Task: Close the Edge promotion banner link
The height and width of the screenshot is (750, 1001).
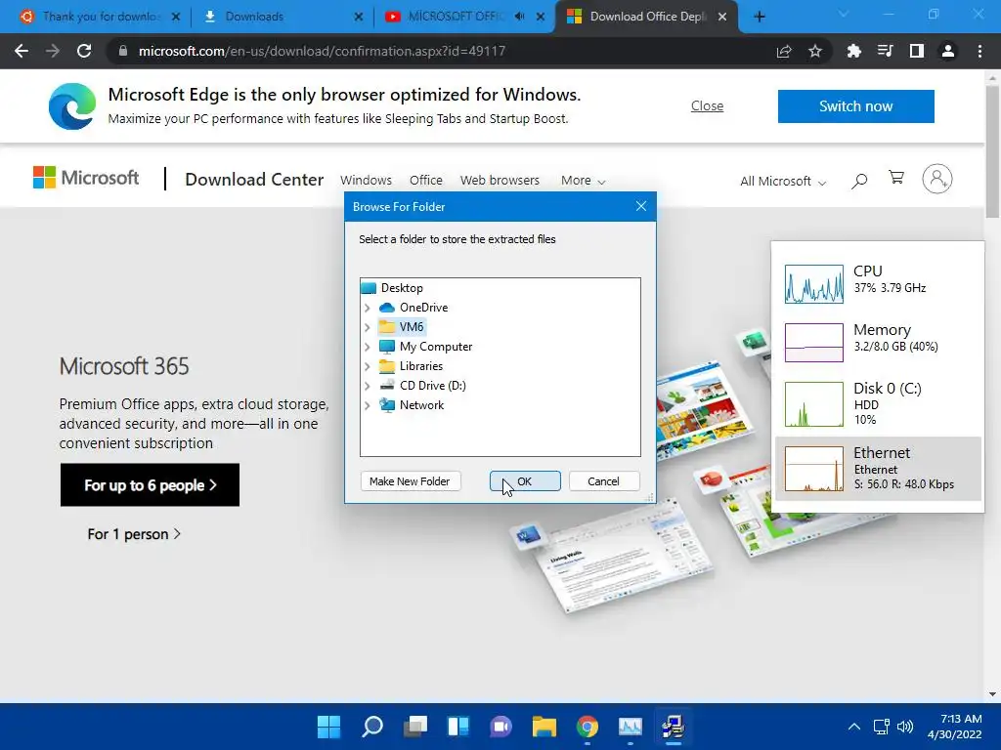Action: 707,105
